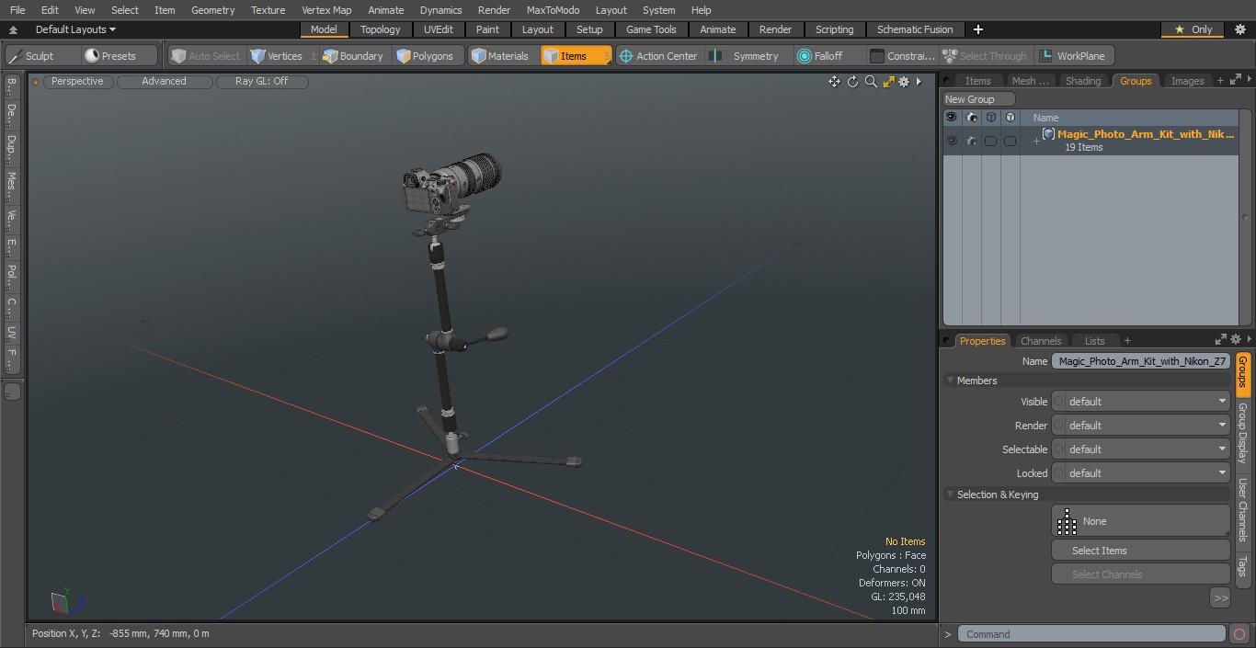Image resolution: width=1256 pixels, height=648 pixels.
Task: Click the Visible channel keying circle
Action: click(x=1058, y=402)
